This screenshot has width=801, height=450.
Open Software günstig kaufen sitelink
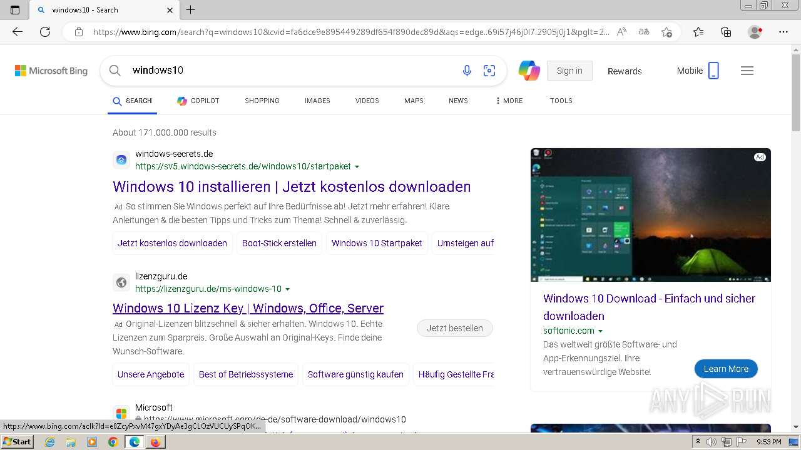(355, 374)
